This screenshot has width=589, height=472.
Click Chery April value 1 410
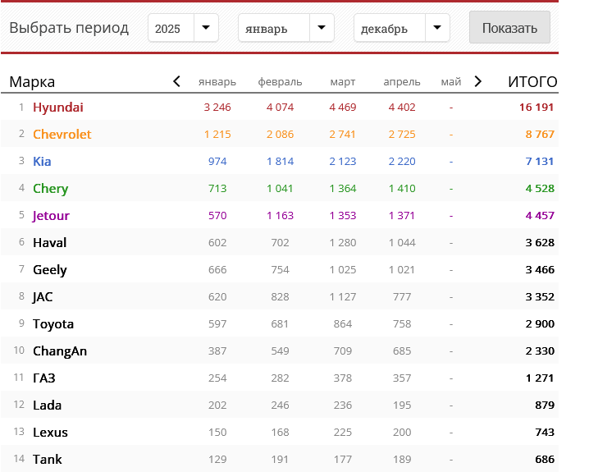(402, 189)
